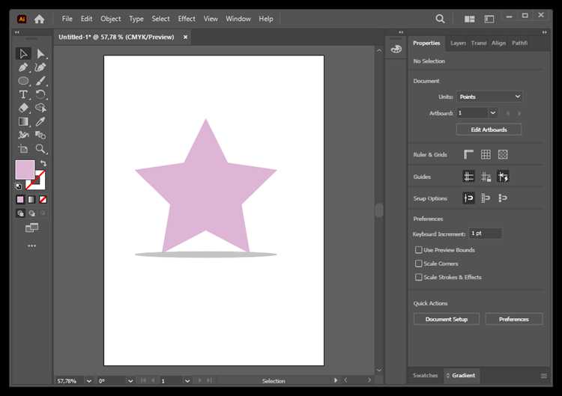Open Document Setup
The width and height of the screenshot is (562, 396).
point(447,319)
